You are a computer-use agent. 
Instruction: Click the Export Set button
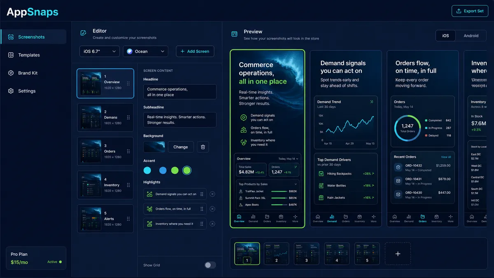(x=470, y=11)
